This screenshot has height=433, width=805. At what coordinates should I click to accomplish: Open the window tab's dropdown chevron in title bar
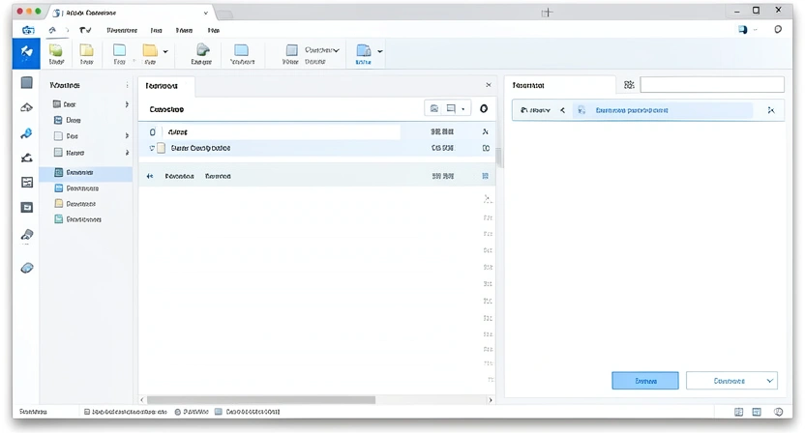(206, 13)
